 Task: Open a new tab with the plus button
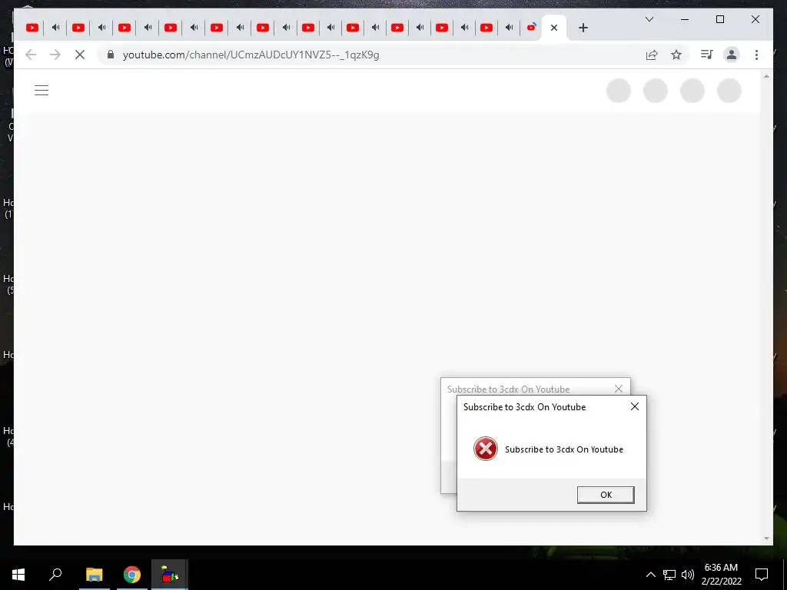tap(583, 28)
